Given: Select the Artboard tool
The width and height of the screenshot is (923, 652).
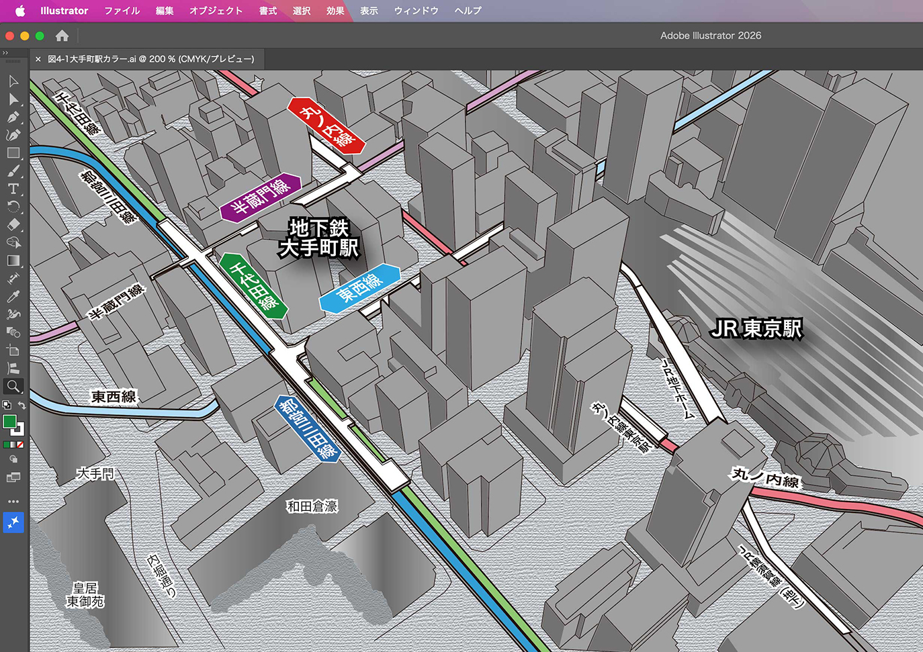Looking at the screenshot, I should [x=13, y=351].
